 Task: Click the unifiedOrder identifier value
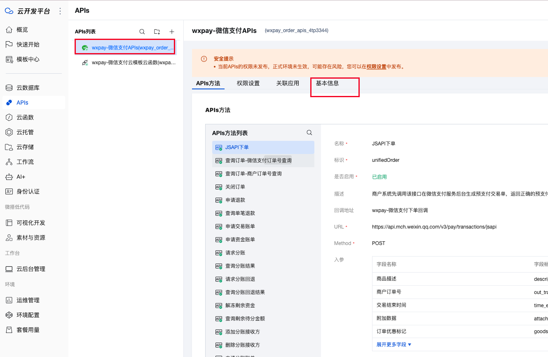coord(386,160)
